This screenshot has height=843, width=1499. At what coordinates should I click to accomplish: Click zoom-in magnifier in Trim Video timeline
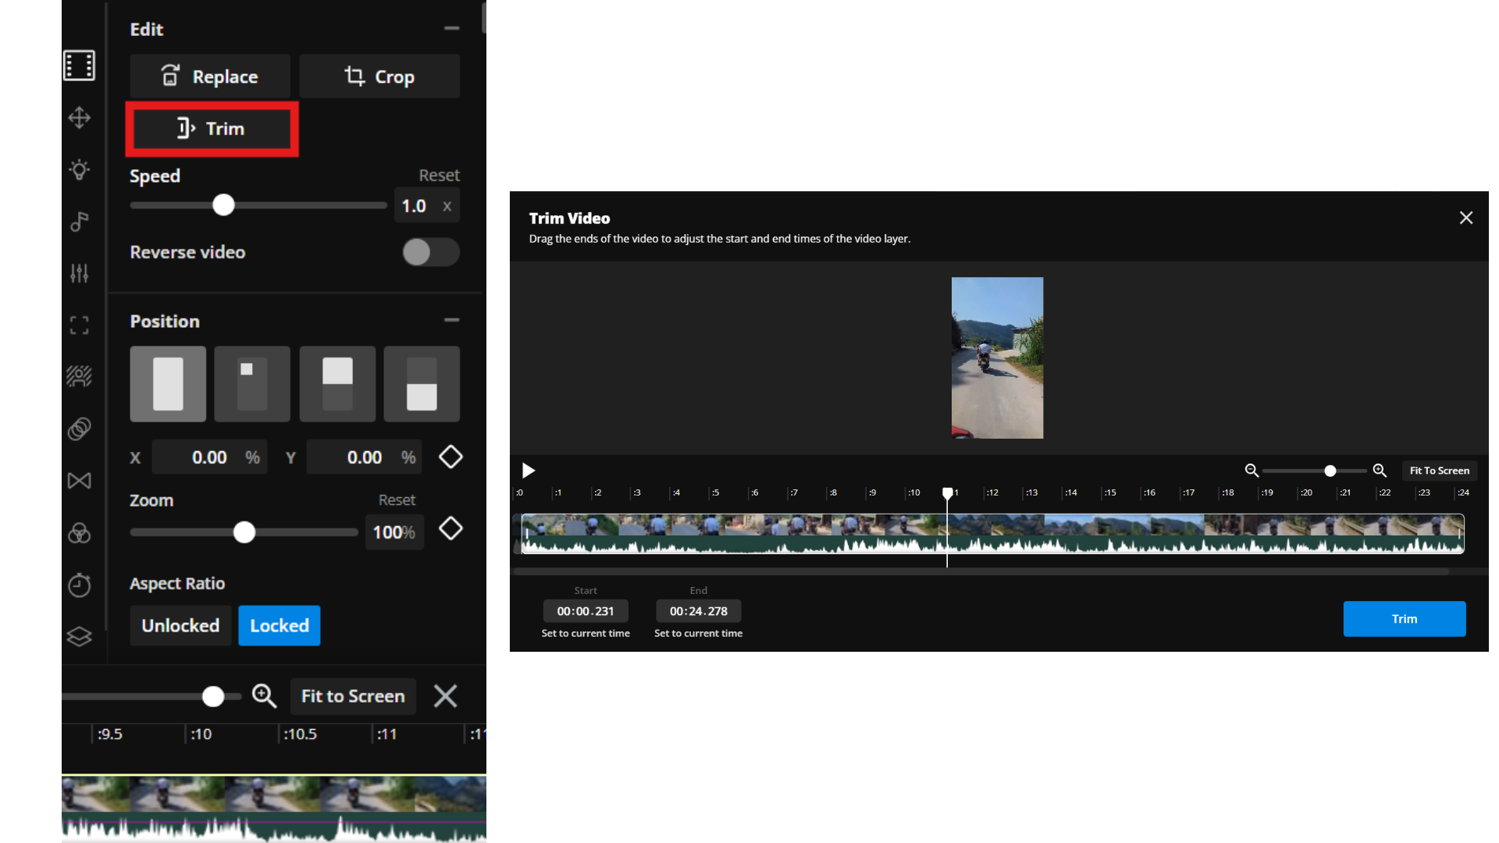[x=1380, y=471]
